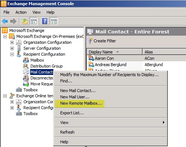The height and width of the screenshot is (147, 186).
Task: Open the Action menu
Action: 21,12
